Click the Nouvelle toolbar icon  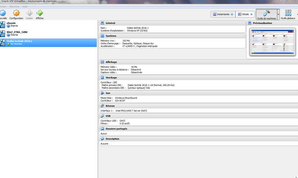point(3,13)
